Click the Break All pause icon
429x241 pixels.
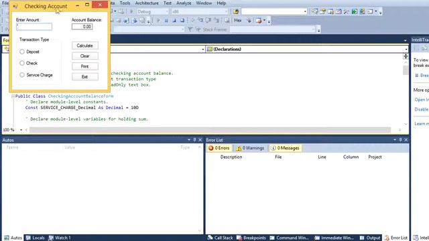pyautogui.click(x=166, y=21)
